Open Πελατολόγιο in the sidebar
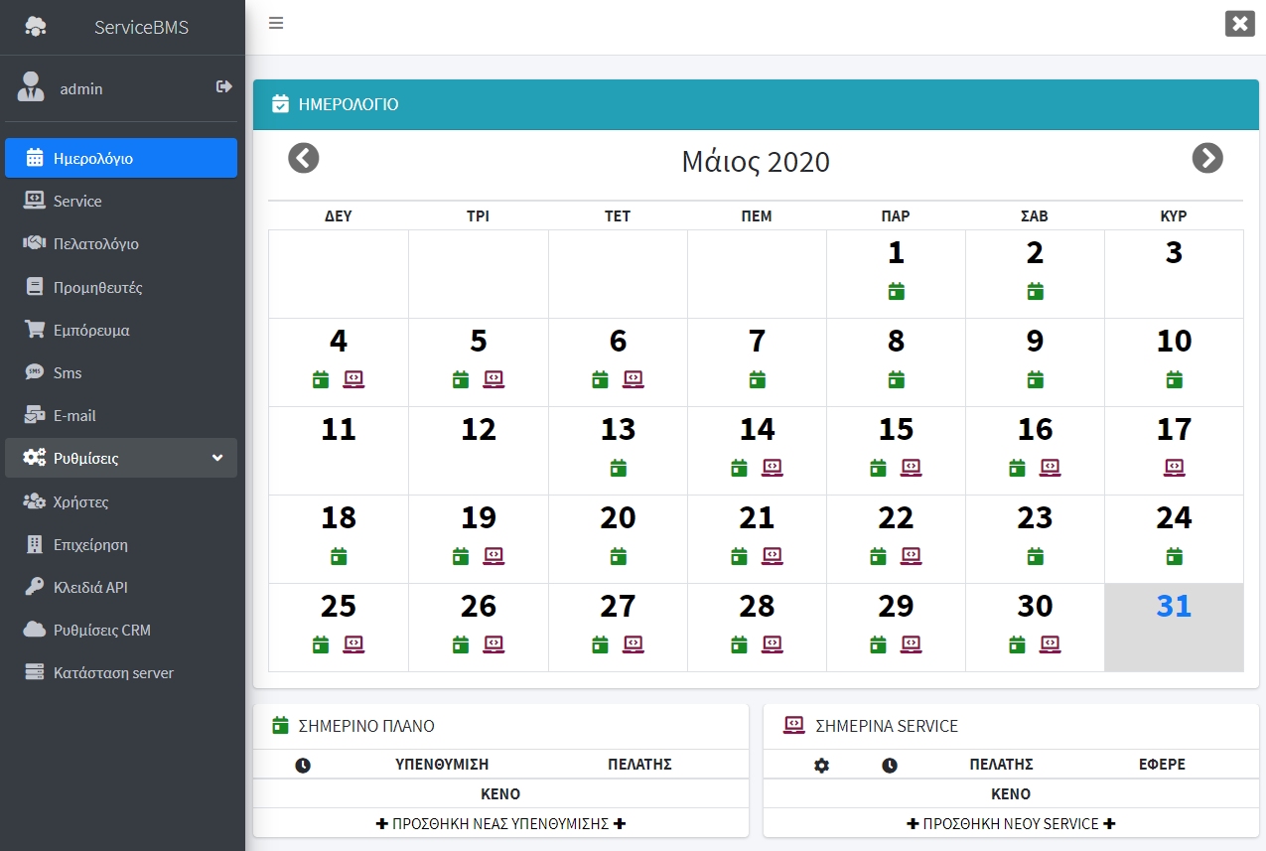1266x851 pixels. [x=95, y=244]
